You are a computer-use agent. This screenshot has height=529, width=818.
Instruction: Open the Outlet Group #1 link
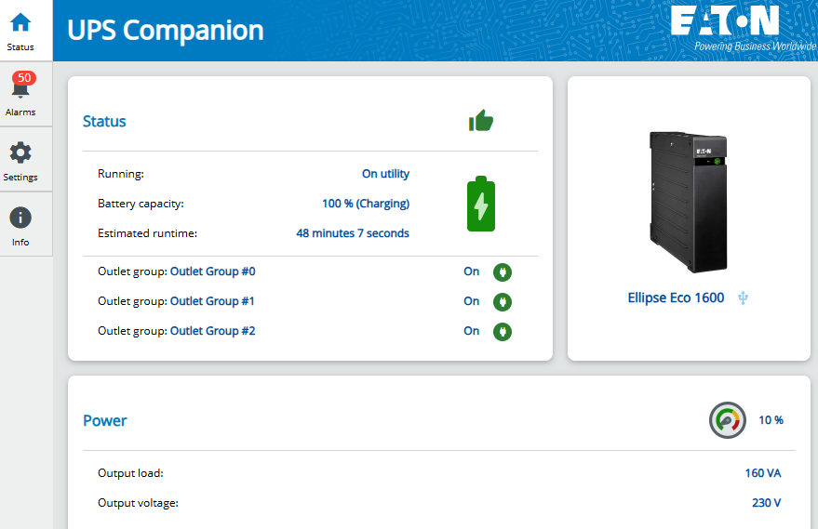(x=212, y=301)
